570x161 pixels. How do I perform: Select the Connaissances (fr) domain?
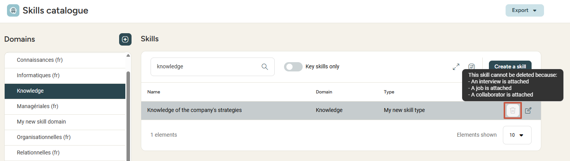pyautogui.click(x=40, y=60)
